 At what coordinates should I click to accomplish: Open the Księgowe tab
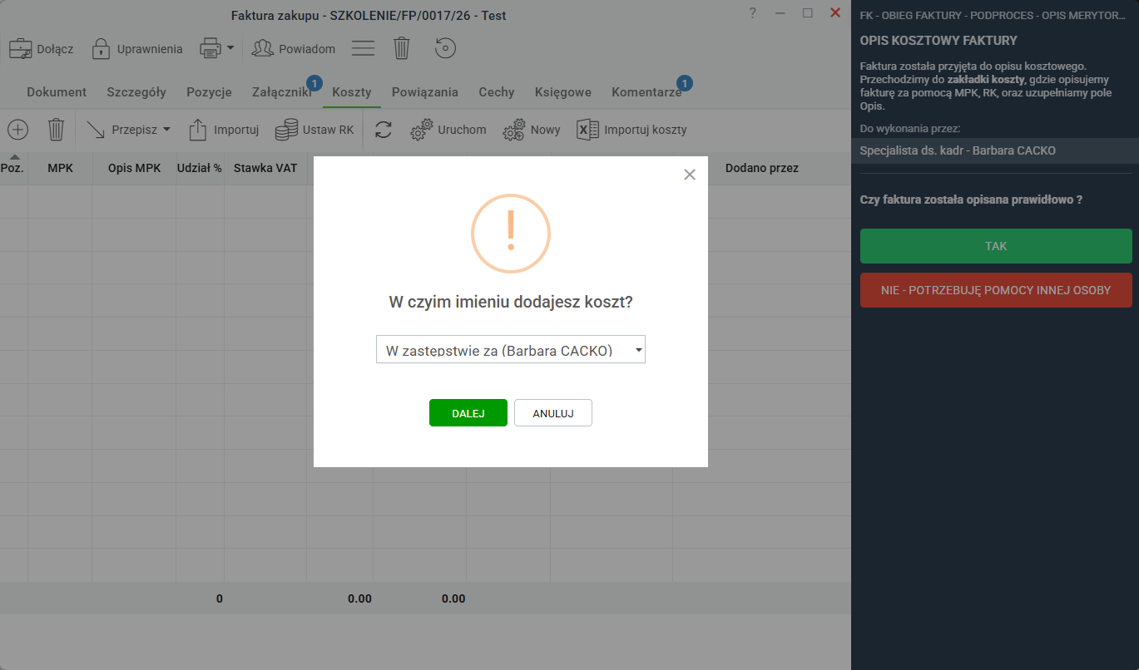(563, 92)
